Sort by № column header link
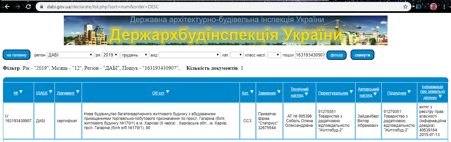This screenshot has height=142, width=451. pyautogui.click(x=16, y=93)
